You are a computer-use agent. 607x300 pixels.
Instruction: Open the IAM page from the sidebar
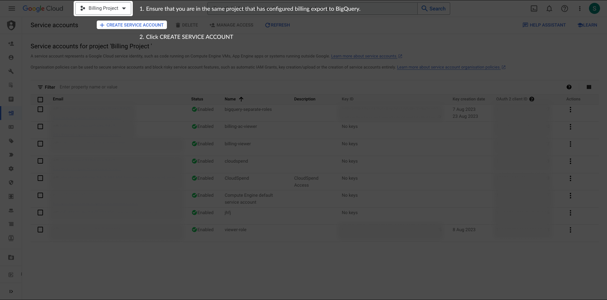(x=11, y=44)
